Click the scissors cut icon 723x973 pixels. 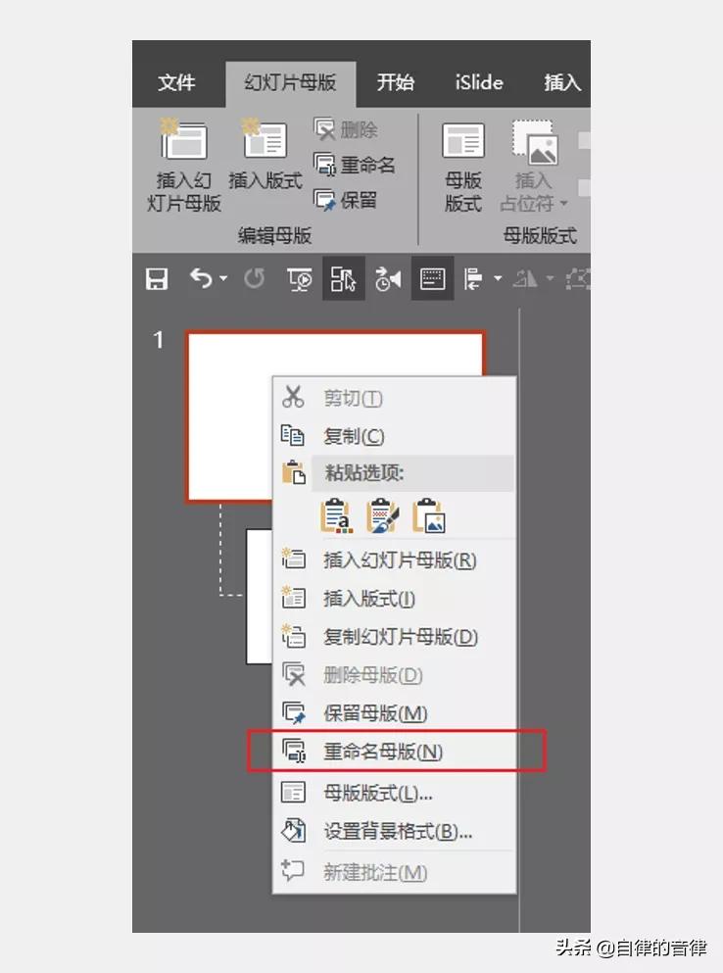point(293,397)
